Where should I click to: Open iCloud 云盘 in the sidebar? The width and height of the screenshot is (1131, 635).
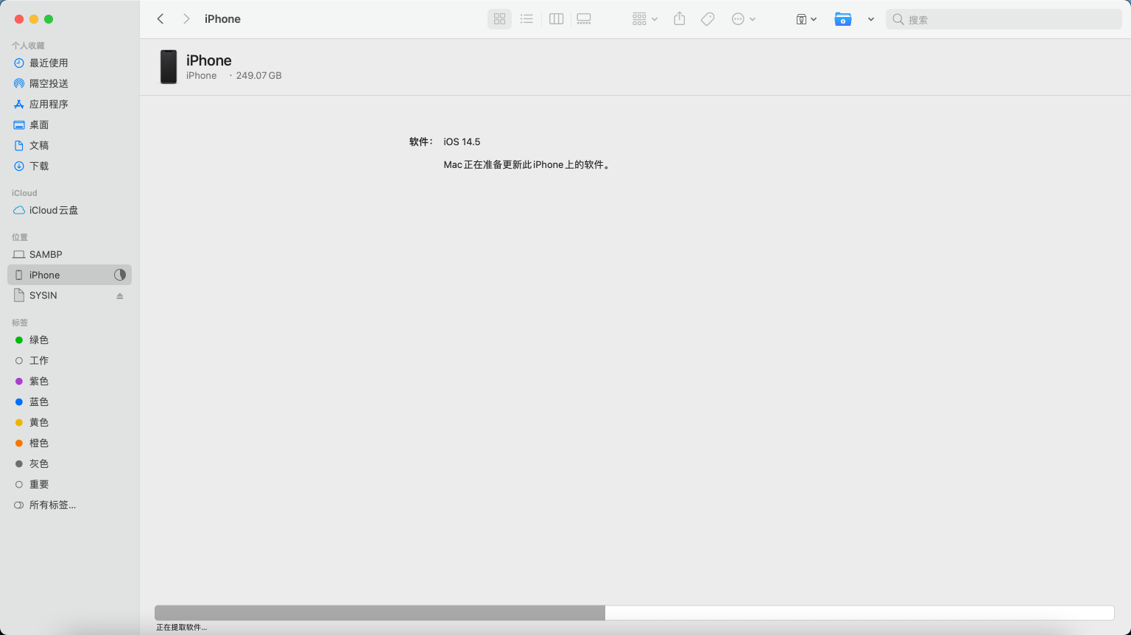pos(69,210)
